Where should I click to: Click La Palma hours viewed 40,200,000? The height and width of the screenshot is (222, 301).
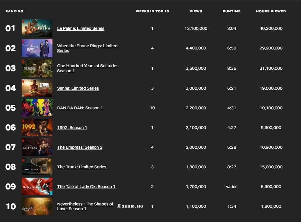coord(271,28)
